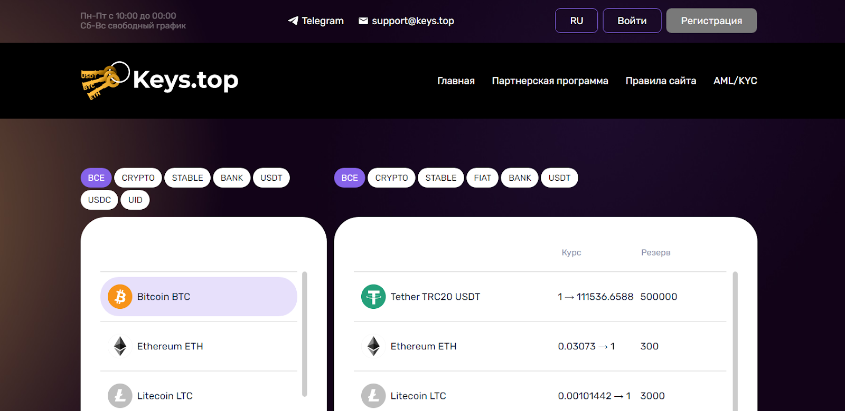Click the Keys.top golden keys logo
Image resolution: width=845 pixels, height=411 pixels.
point(105,81)
